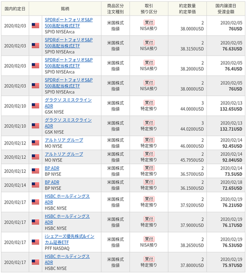Click the execution price 38.3150USD

coord(192,49)
